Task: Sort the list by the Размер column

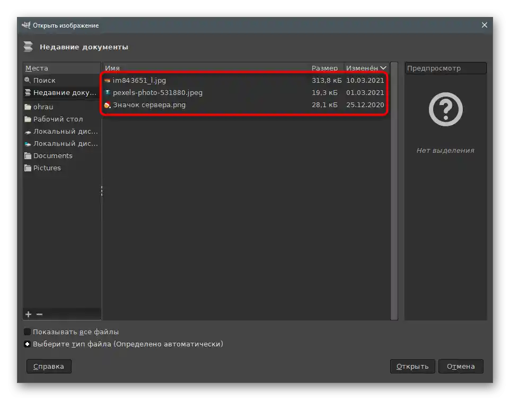Action: pyautogui.click(x=326, y=68)
